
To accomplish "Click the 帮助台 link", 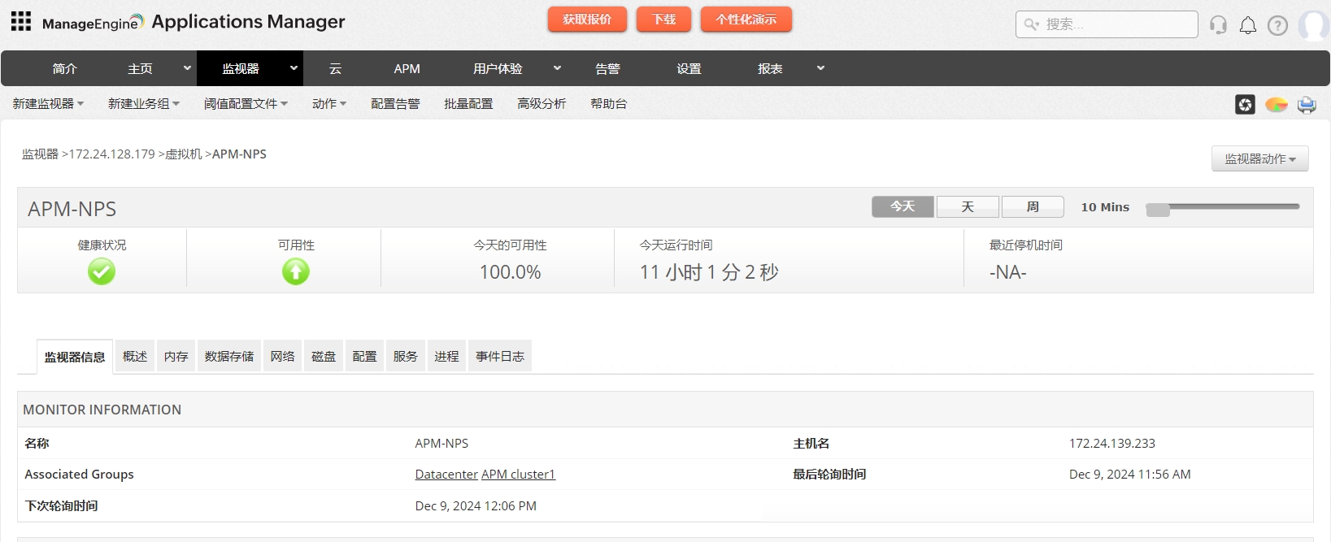I will click(x=608, y=104).
